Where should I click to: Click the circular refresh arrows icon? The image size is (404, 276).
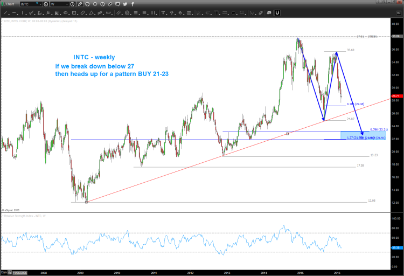[x=87, y=4]
